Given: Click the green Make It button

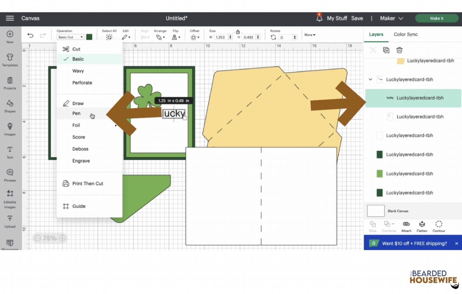Looking at the screenshot, I should [x=436, y=18].
